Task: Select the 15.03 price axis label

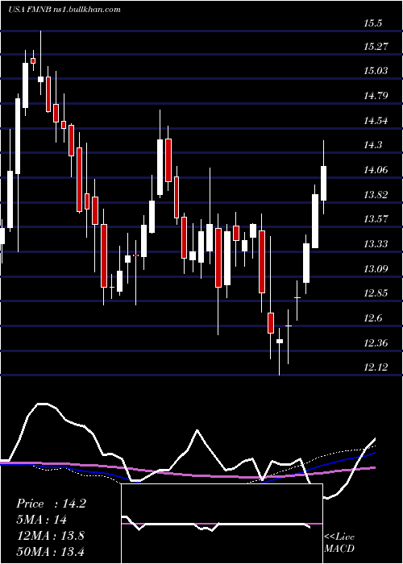Action: [376, 71]
